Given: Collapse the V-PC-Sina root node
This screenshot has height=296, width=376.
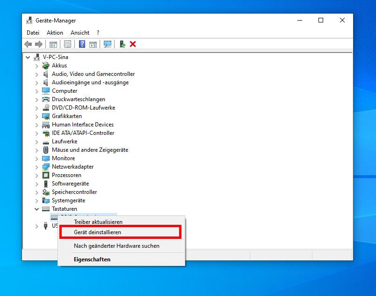Looking at the screenshot, I should tap(28, 58).
